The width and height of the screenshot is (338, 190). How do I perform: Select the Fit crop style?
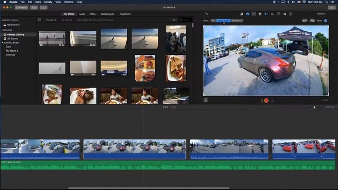tap(213, 21)
